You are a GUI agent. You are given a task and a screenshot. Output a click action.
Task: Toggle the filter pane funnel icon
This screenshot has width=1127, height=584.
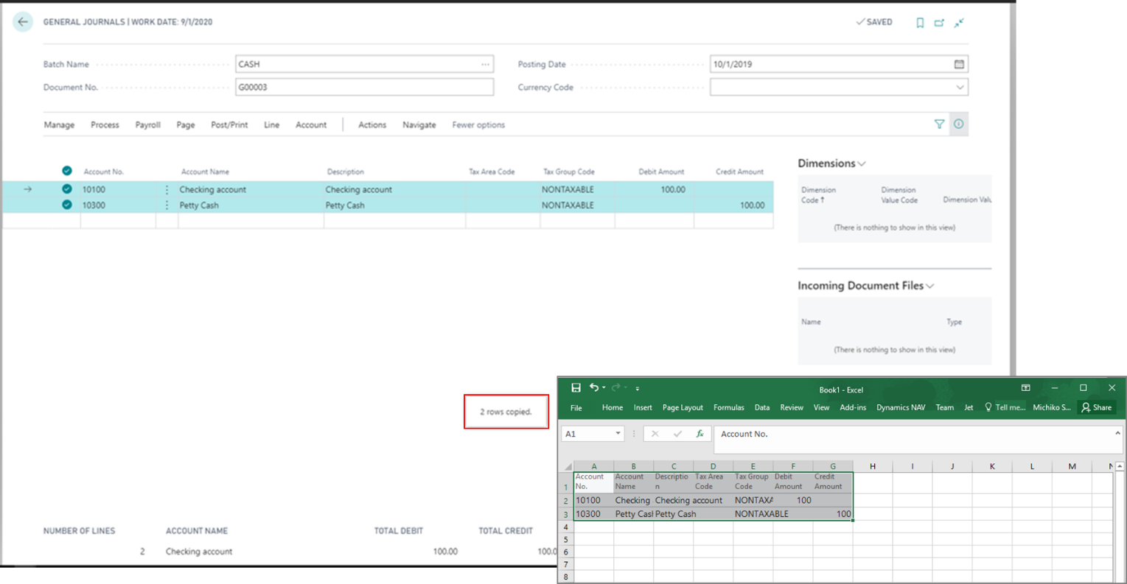click(x=939, y=124)
